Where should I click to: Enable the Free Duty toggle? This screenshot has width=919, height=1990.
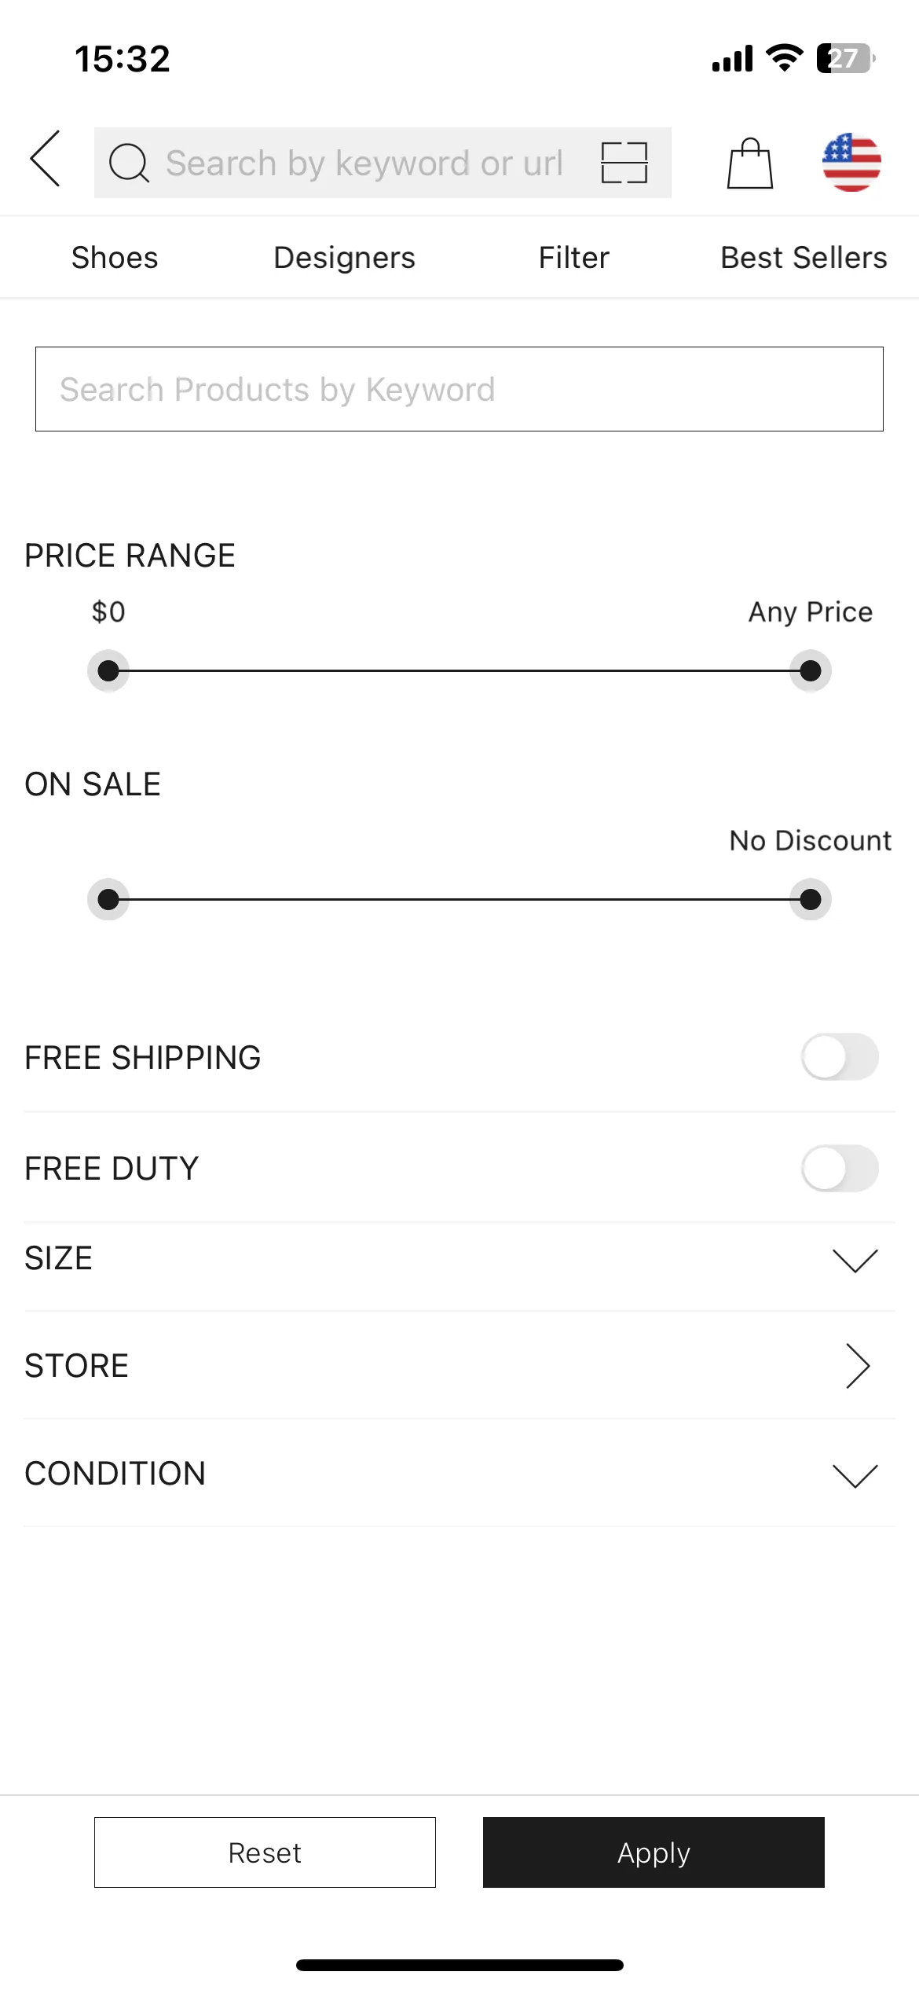pyautogui.click(x=840, y=1168)
